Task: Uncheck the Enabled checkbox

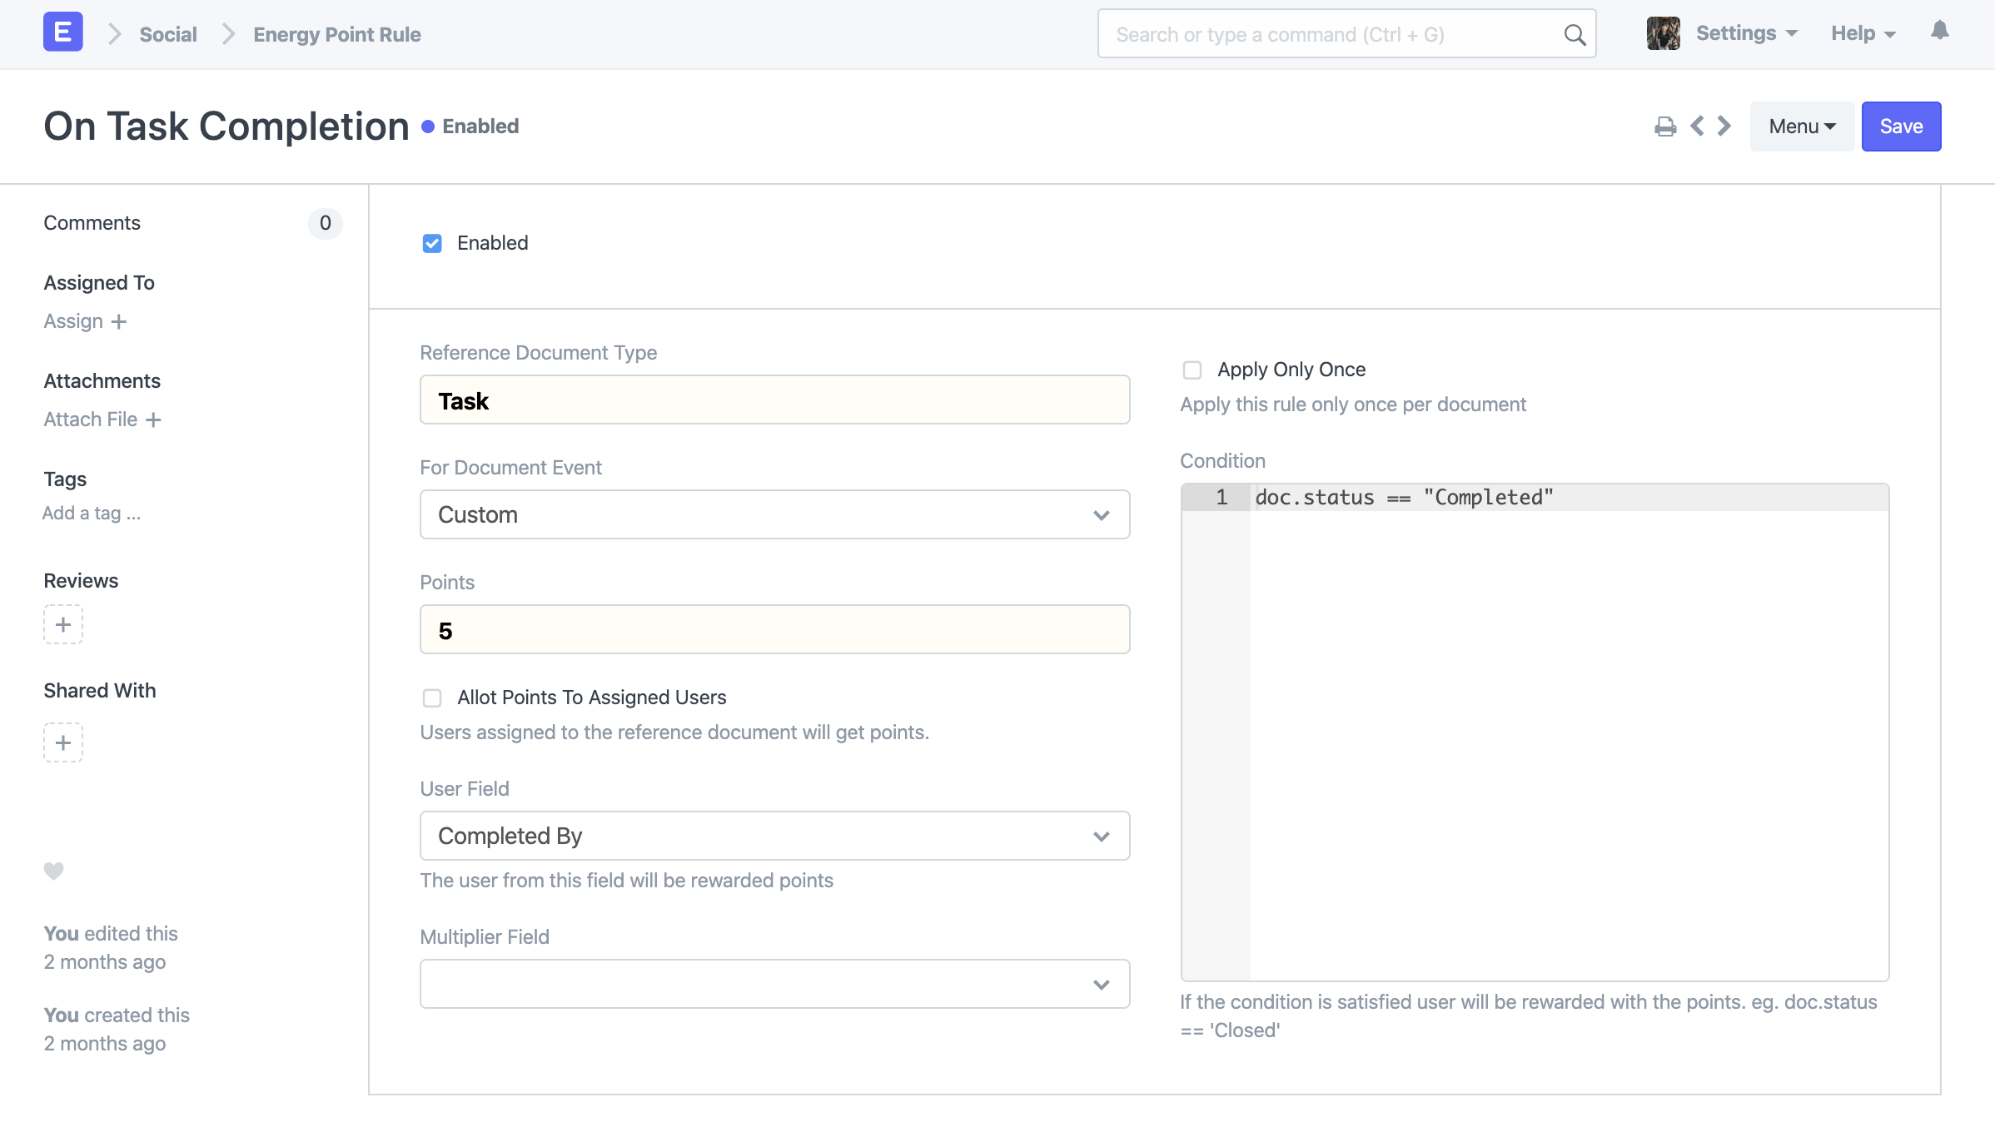Action: coord(432,243)
